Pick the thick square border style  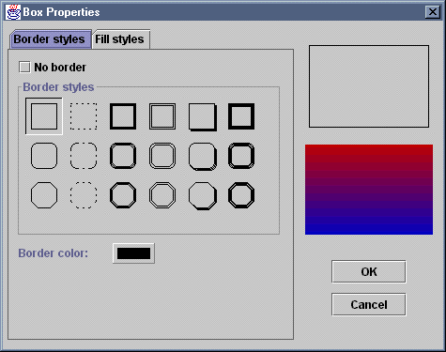pos(123,116)
